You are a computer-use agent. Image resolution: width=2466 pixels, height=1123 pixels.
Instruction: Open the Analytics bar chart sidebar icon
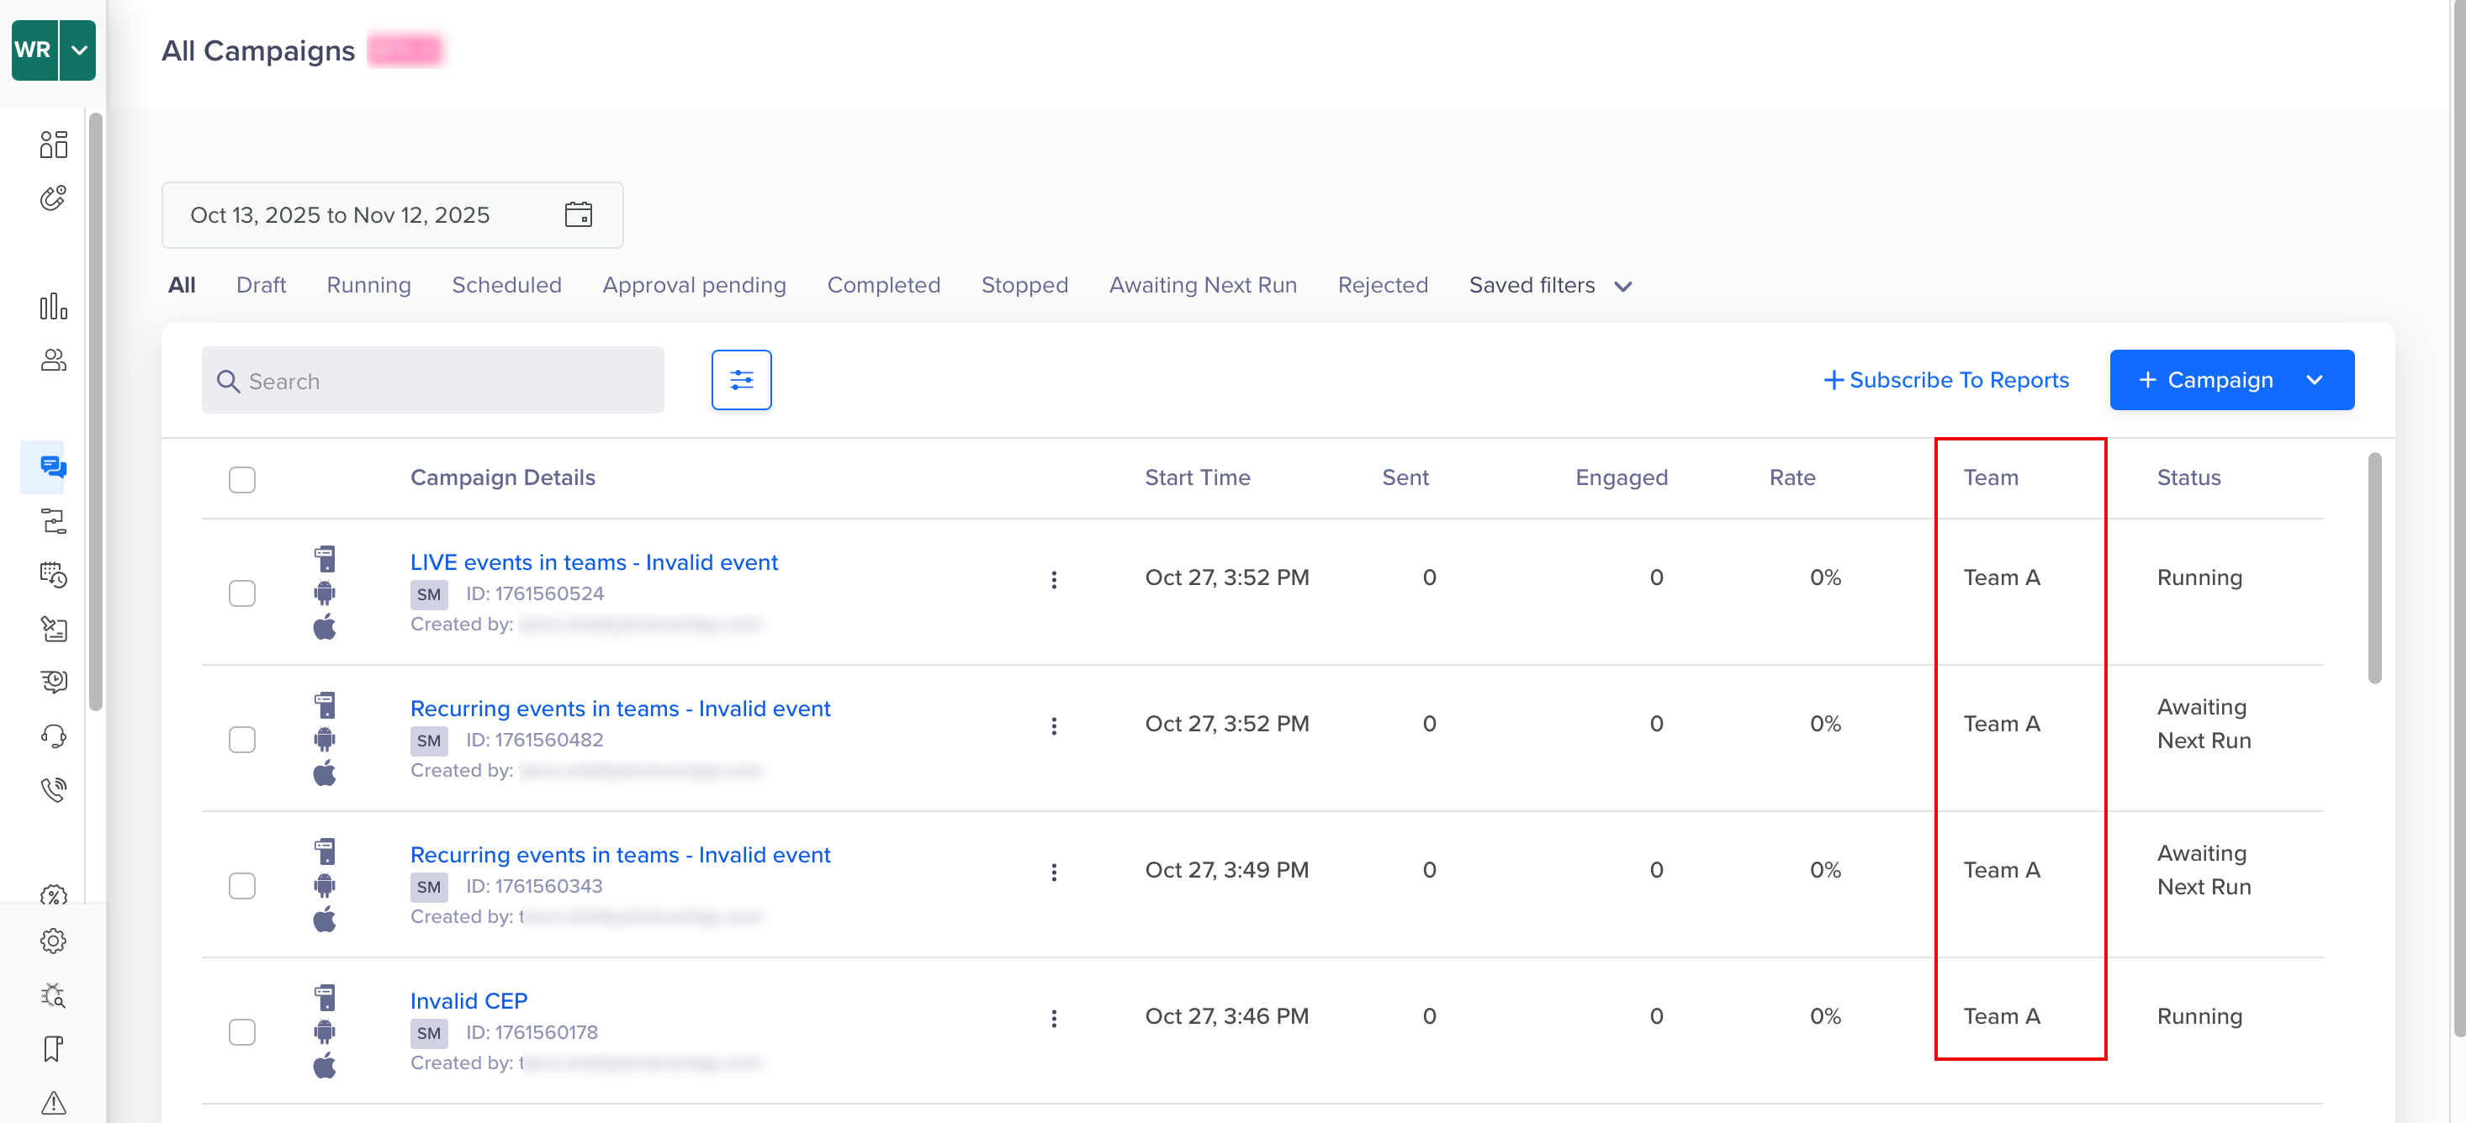pyautogui.click(x=54, y=306)
